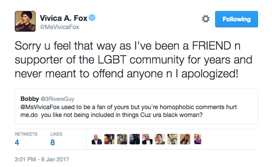Click the first liker avatar in suit
This screenshot has width=272, height=167.
pos(97,139)
